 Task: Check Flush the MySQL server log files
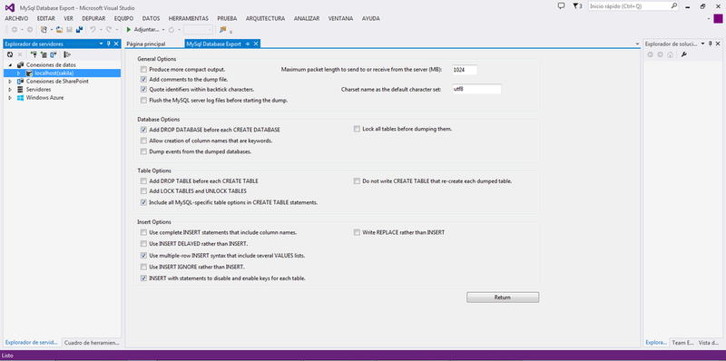click(x=143, y=100)
